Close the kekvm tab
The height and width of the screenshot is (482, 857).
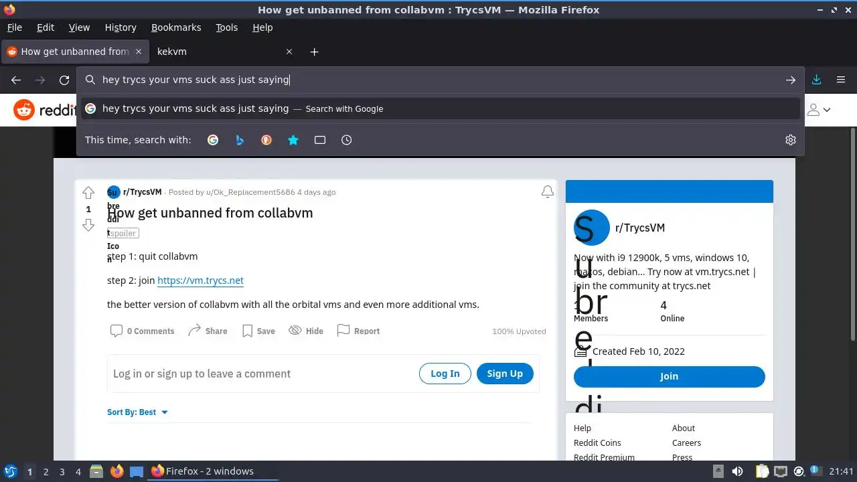(x=289, y=52)
